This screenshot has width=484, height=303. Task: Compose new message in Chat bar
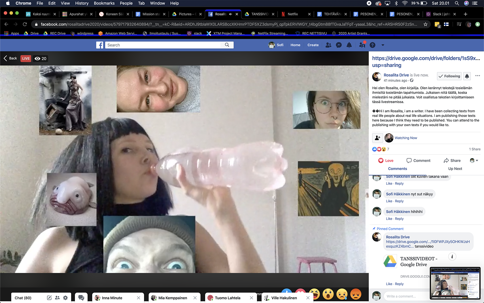coord(49,298)
